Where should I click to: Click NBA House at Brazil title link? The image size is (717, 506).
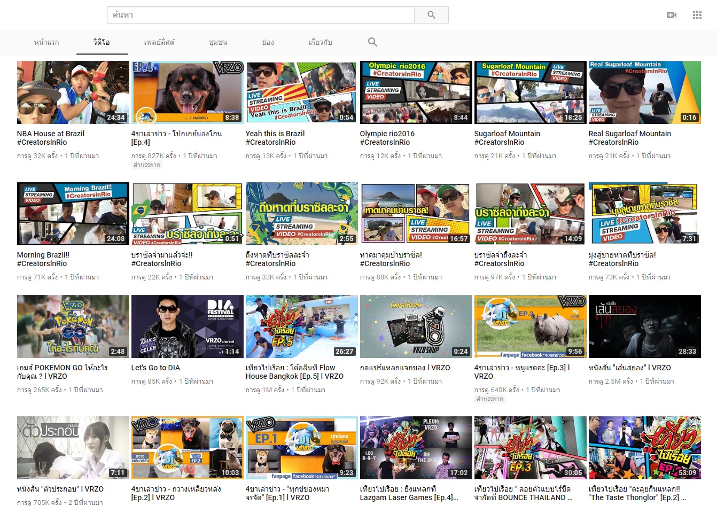[51, 138]
